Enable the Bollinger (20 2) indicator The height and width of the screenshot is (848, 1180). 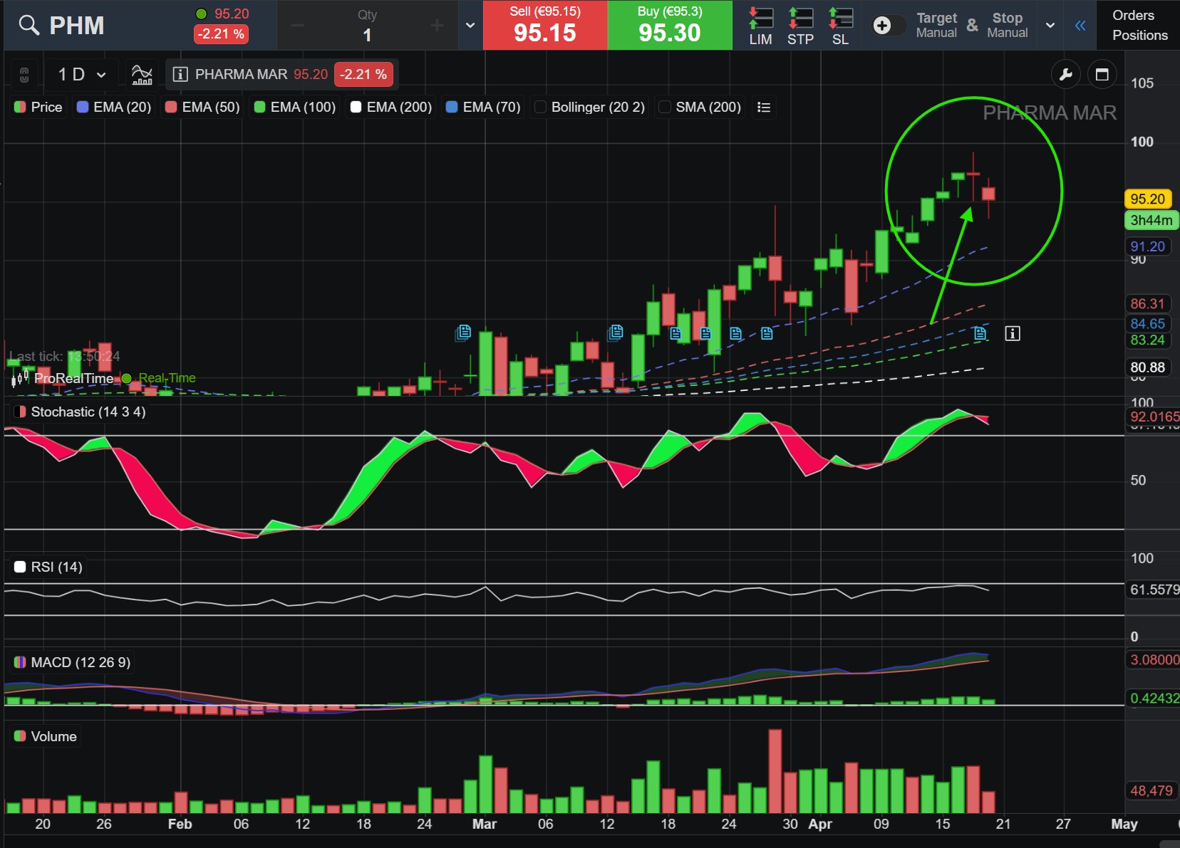pyautogui.click(x=541, y=107)
